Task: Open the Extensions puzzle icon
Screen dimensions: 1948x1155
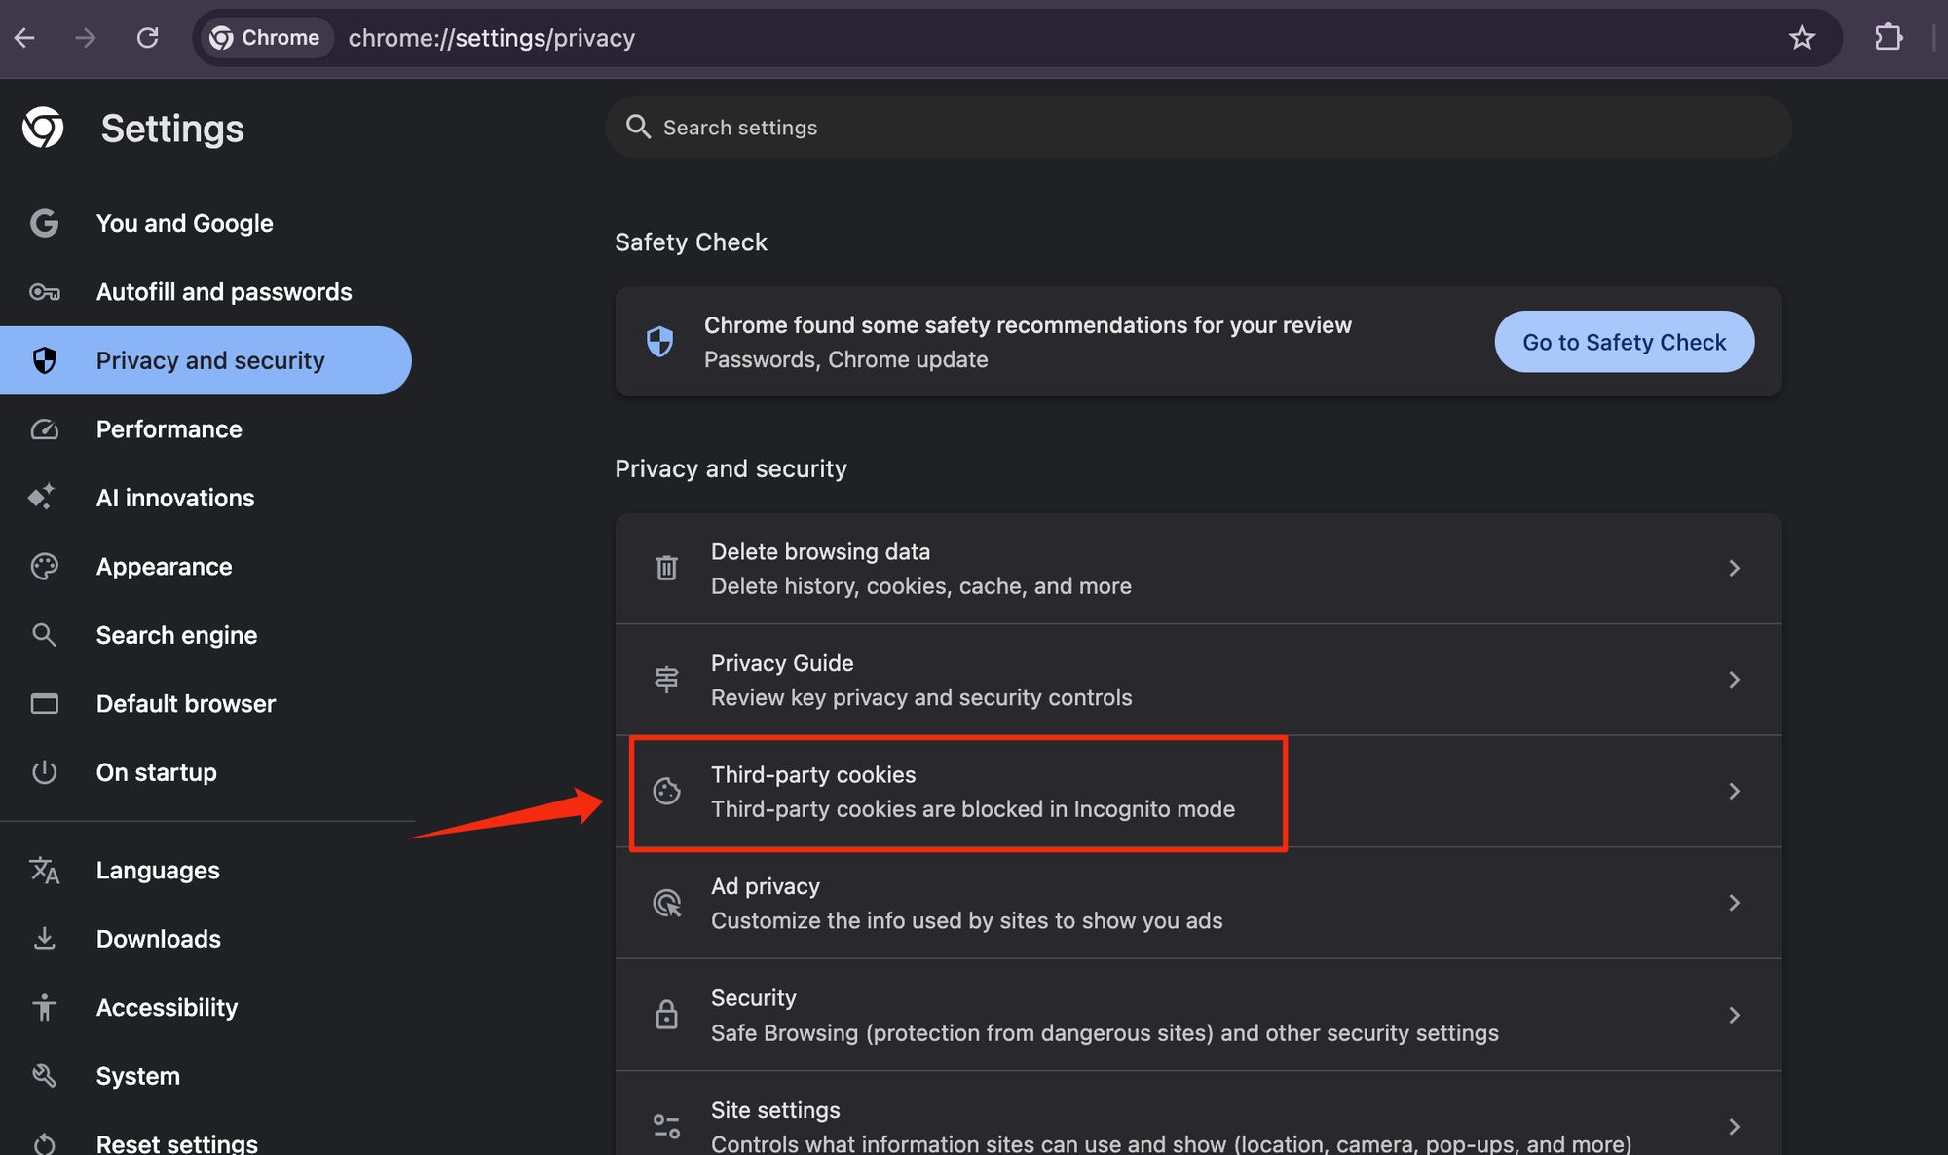Action: pyautogui.click(x=1888, y=38)
